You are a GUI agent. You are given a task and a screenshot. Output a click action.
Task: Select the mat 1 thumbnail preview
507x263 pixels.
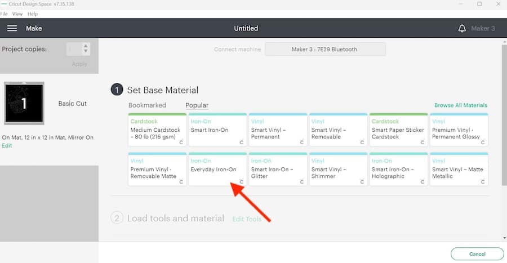point(24,103)
